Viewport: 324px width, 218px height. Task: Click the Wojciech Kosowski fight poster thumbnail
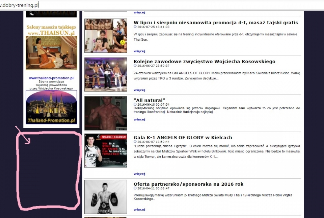pyautogui.click(x=106, y=151)
